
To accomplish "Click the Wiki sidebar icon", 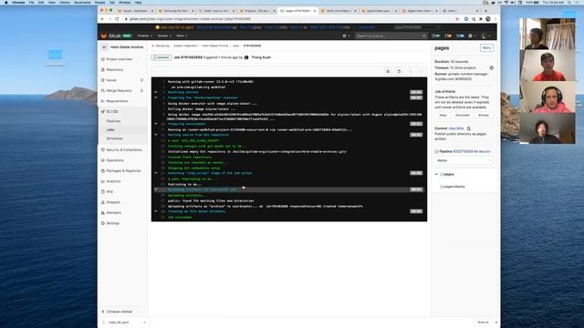I will click(x=103, y=191).
